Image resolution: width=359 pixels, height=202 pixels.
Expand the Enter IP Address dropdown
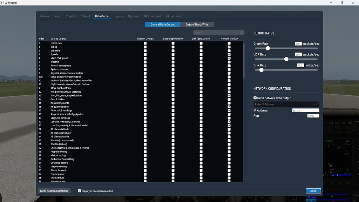point(316,104)
